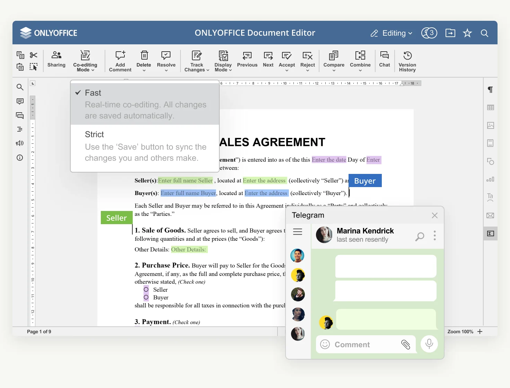510x388 pixels.
Task: Open chart settings in the right sidebar
Action: pyautogui.click(x=490, y=179)
